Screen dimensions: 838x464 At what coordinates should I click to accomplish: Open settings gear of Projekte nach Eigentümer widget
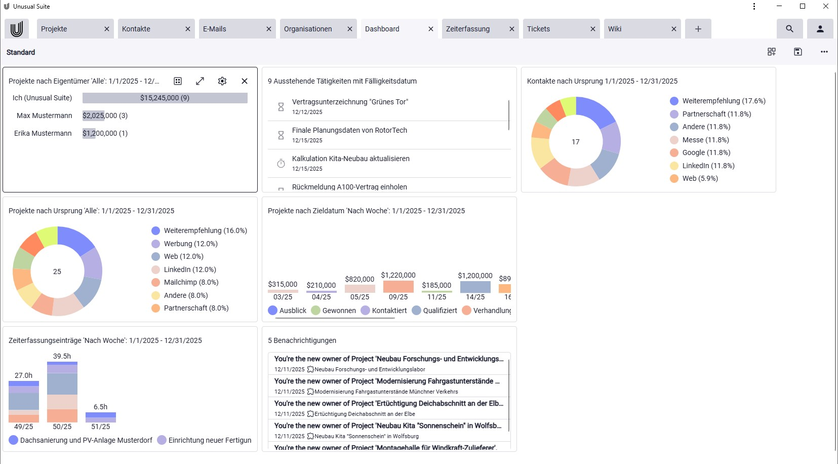(222, 81)
